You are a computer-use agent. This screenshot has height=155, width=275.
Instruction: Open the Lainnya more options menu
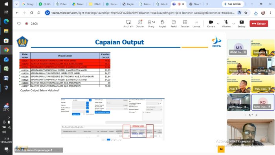[x=196, y=24]
